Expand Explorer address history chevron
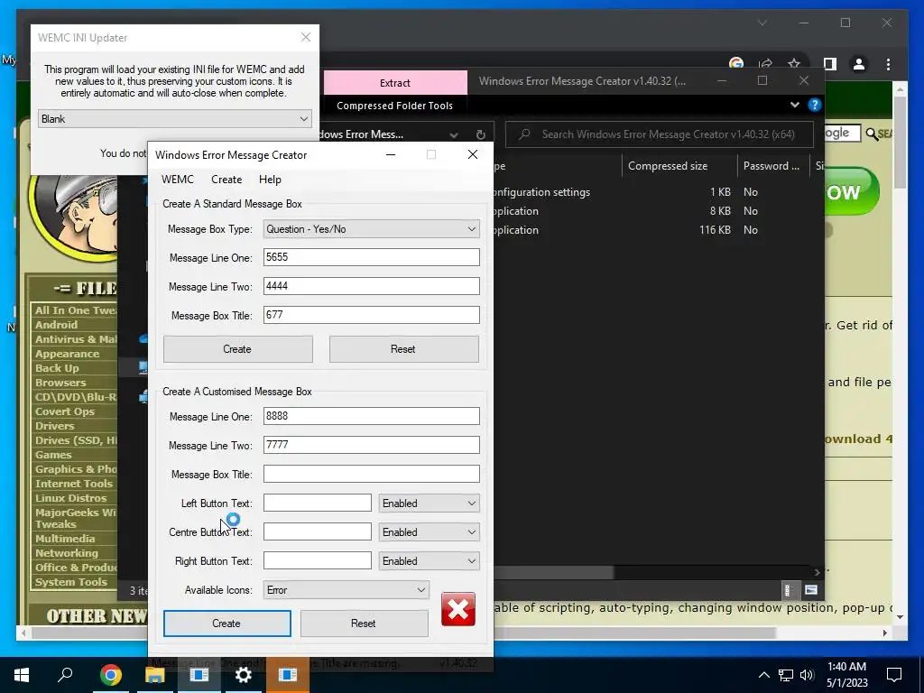 [x=454, y=134]
